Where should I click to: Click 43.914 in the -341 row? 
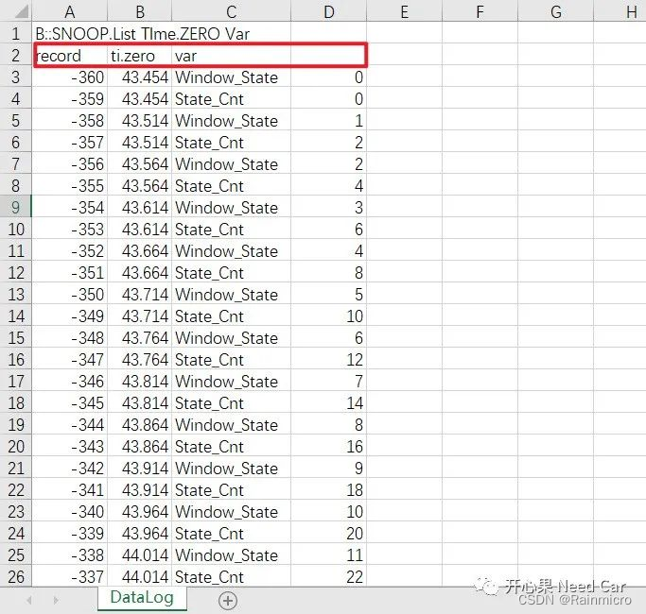(x=140, y=489)
